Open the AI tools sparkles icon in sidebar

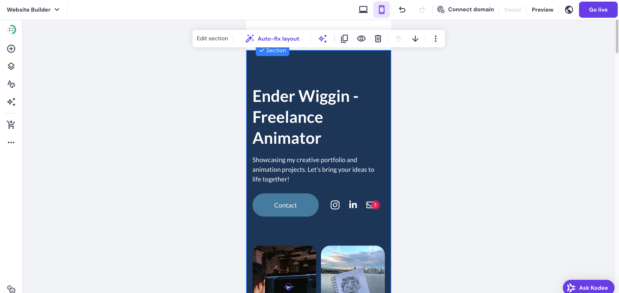[11, 102]
